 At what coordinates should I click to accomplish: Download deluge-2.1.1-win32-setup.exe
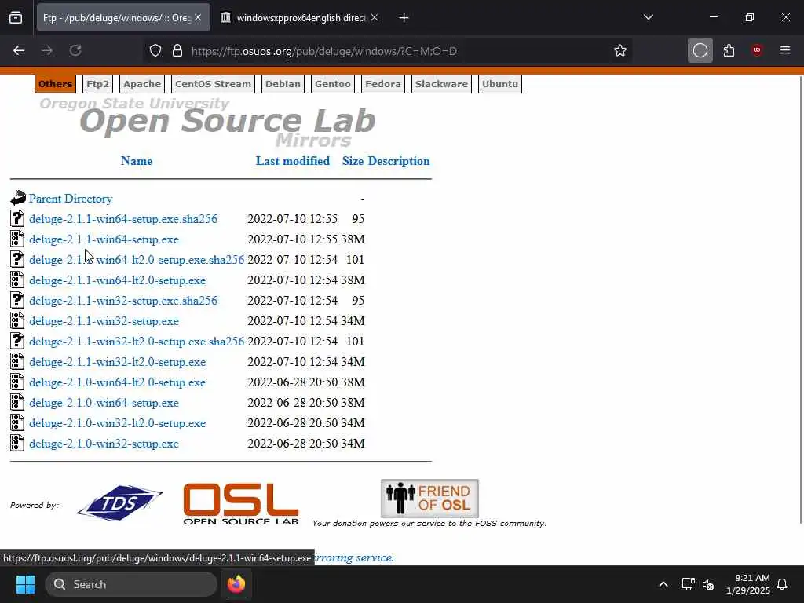click(x=104, y=321)
